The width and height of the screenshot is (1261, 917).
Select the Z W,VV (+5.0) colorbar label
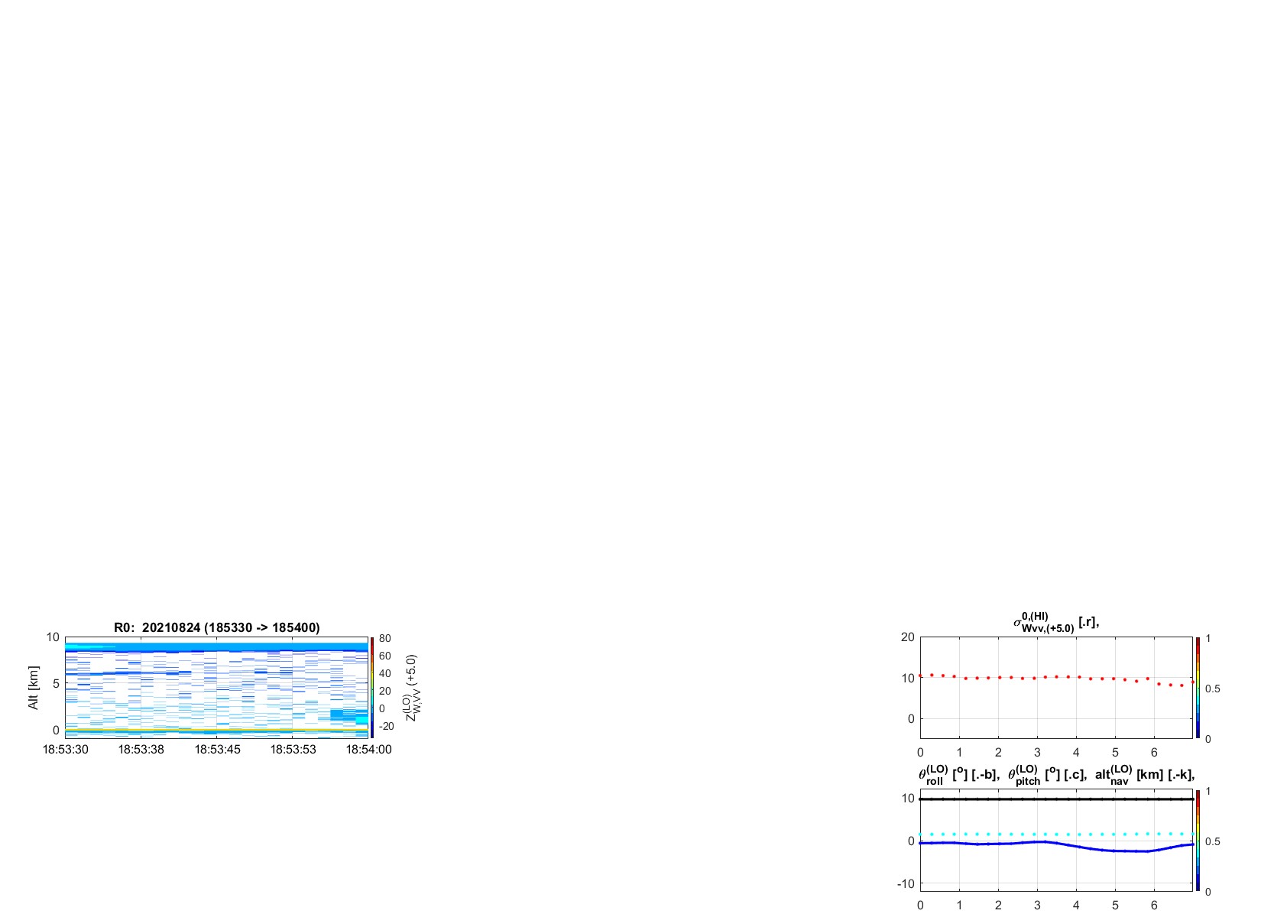pyautogui.click(x=412, y=687)
